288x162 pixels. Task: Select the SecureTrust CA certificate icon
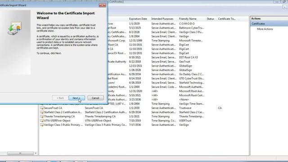[42, 108]
